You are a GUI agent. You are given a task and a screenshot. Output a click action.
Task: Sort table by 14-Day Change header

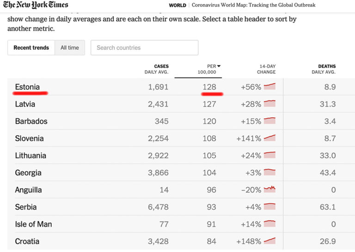click(x=266, y=69)
